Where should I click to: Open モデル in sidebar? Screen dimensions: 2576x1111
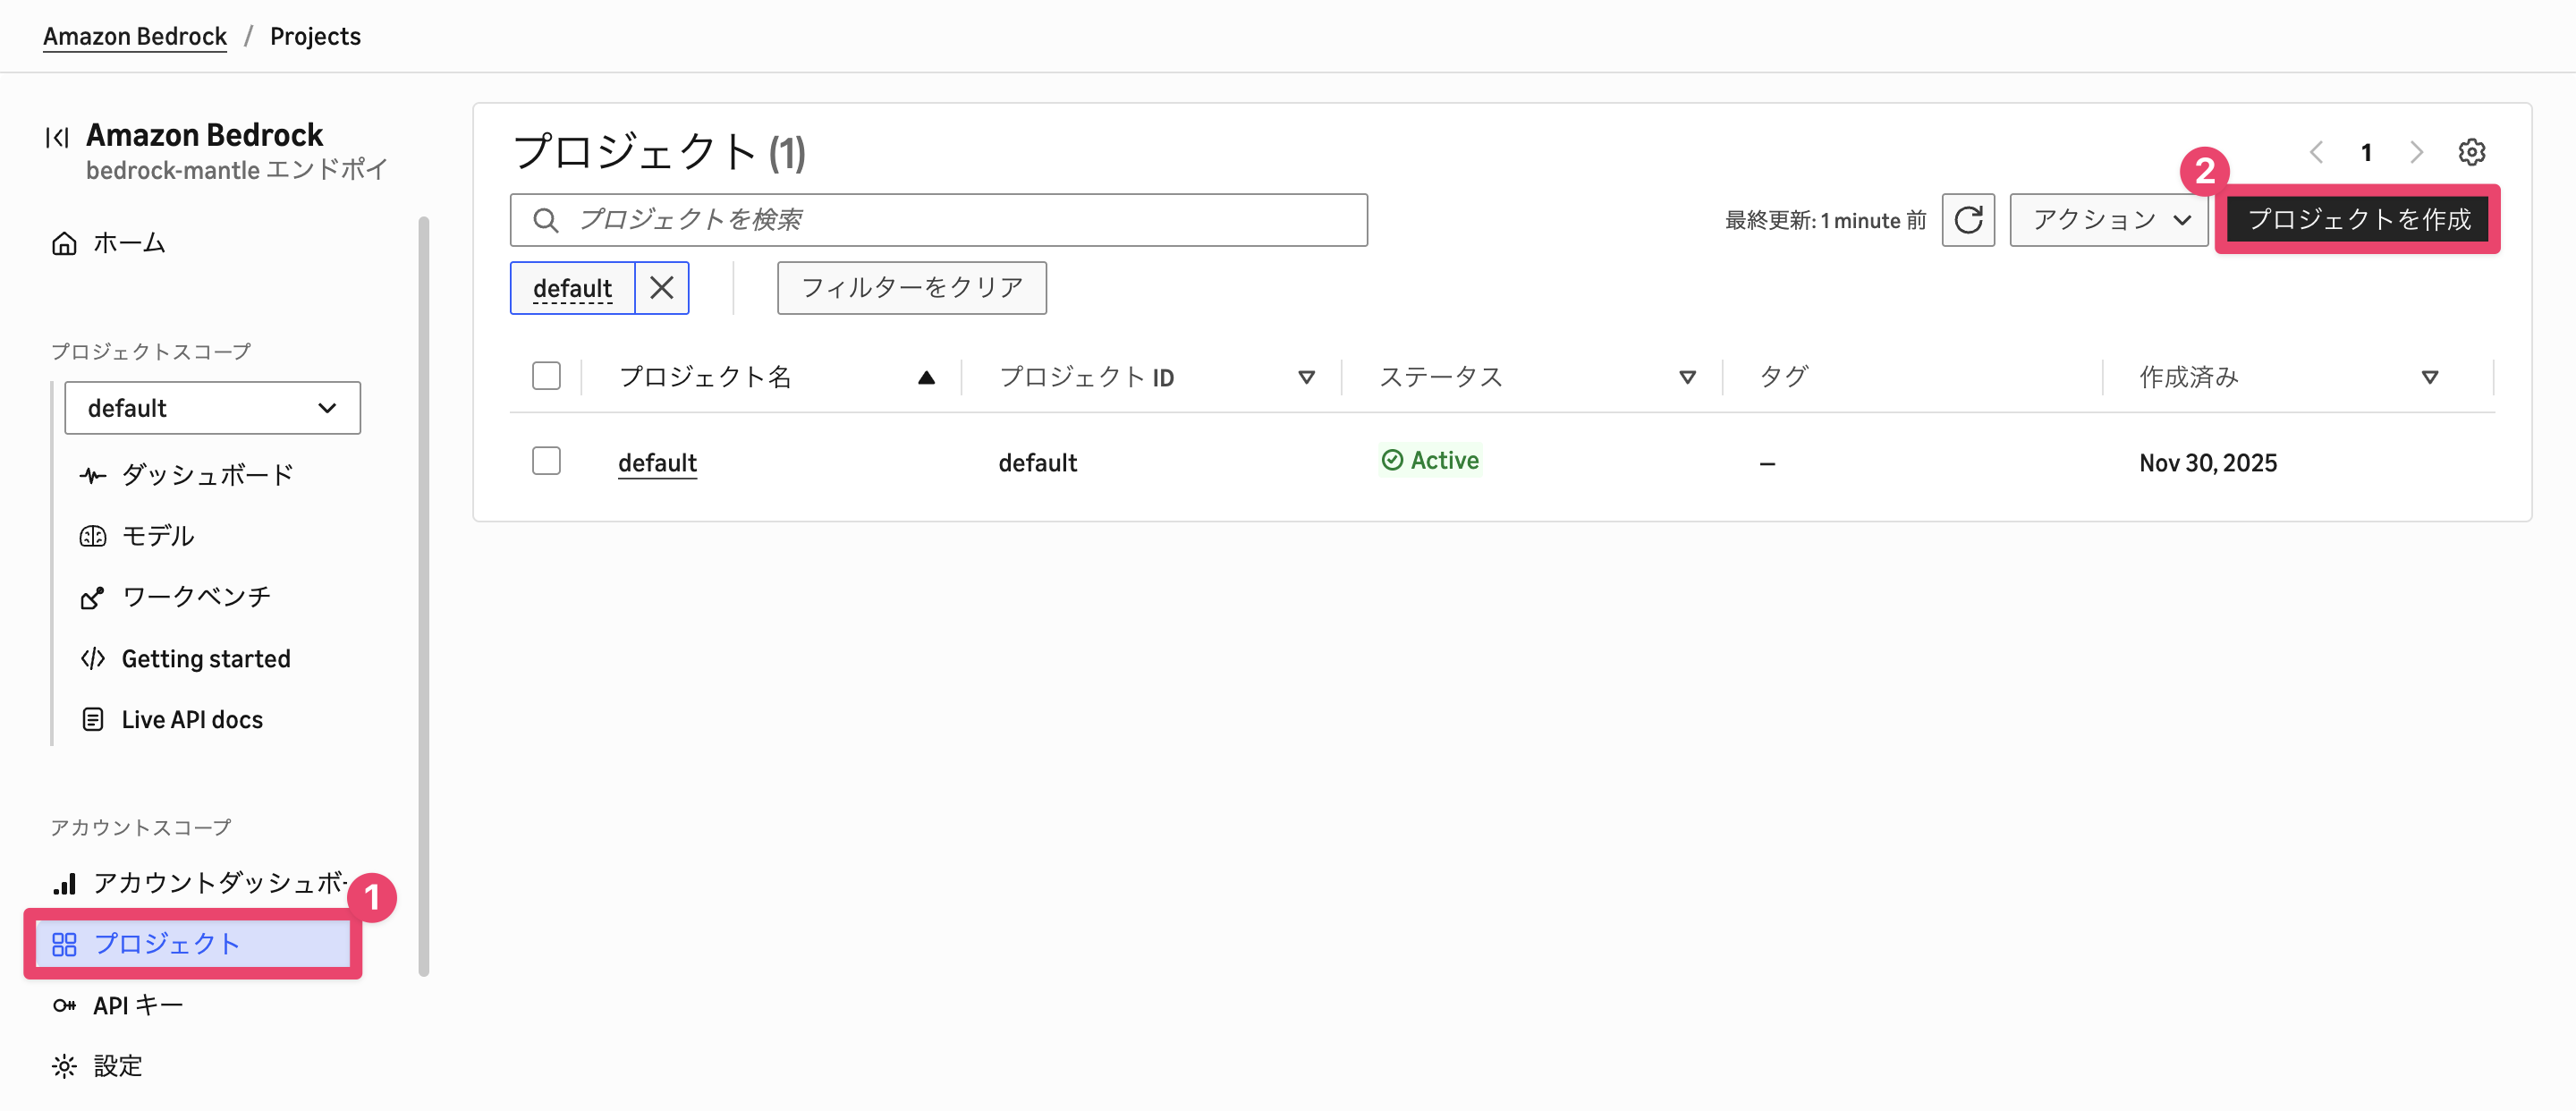click(158, 536)
